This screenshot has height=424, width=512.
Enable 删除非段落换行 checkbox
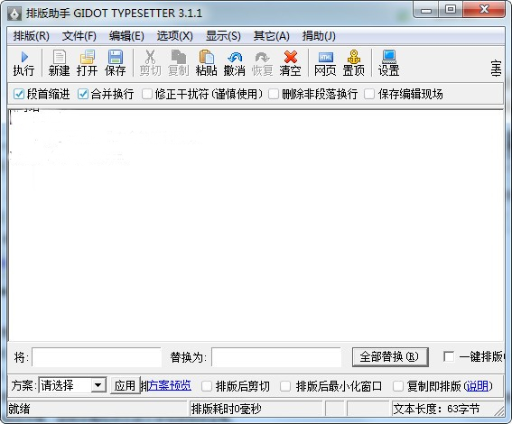click(x=274, y=94)
